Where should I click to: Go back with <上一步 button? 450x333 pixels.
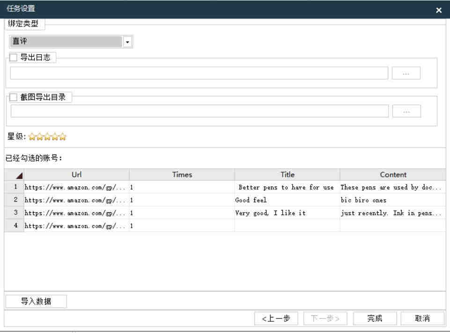point(276,319)
